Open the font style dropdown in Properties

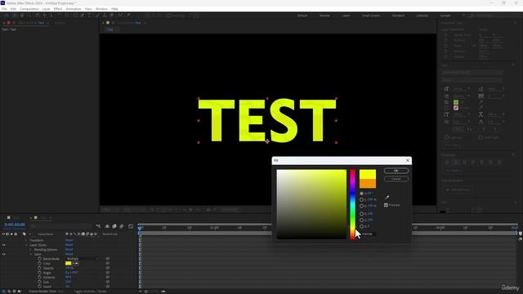pos(472,80)
